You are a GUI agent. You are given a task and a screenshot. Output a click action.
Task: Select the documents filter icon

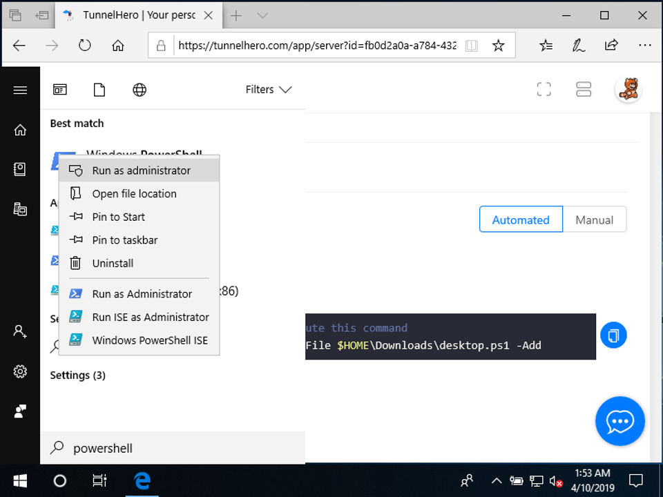click(x=99, y=90)
